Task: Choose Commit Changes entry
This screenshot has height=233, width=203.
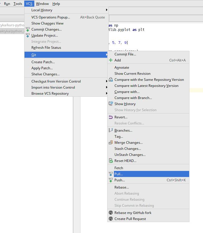Action: [66, 29]
